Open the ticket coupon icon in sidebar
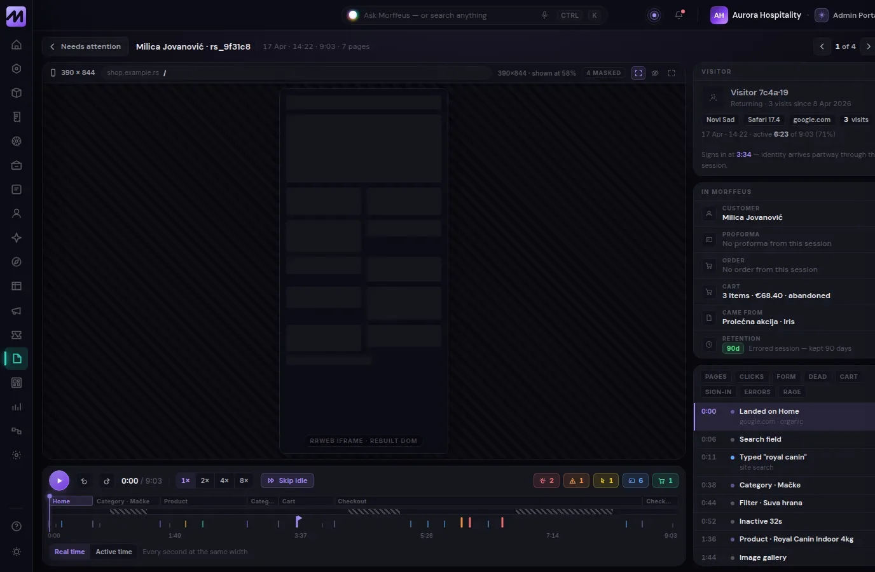 17,334
